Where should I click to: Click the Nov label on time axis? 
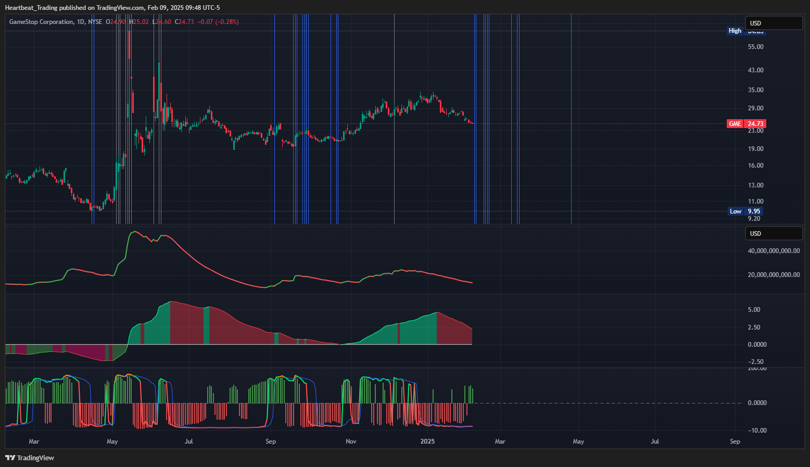pyautogui.click(x=351, y=441)
